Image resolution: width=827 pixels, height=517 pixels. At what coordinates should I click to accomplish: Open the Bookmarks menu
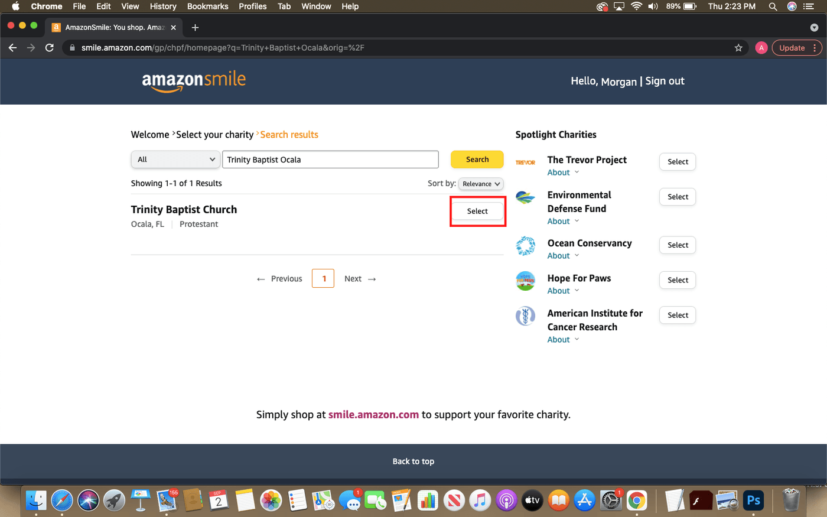point(208,6)
